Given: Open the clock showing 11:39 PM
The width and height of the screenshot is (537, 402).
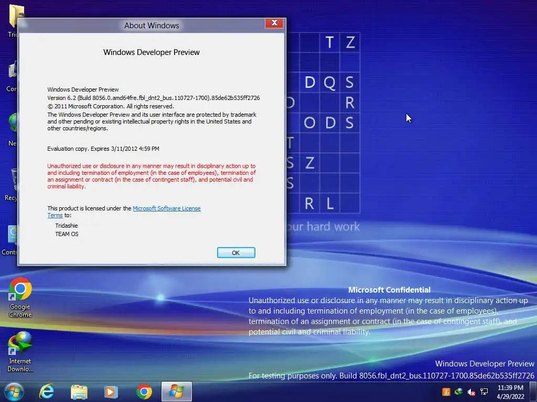Looking at the screenshot, I should tap(510, 392).
